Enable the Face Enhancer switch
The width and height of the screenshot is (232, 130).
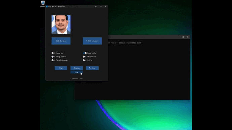[x=53, y=60]
